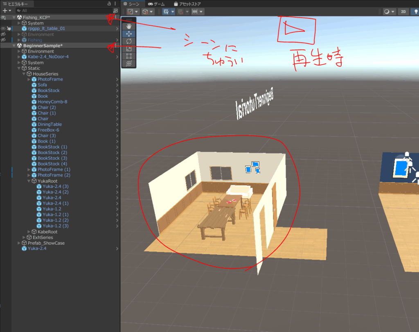Collapse the YukaRoot tree node

tap(29, 181)
